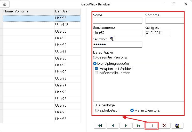
Task: Uncheck 'Hauptanstalt Waldshut' checkbox
Action: 96,69
